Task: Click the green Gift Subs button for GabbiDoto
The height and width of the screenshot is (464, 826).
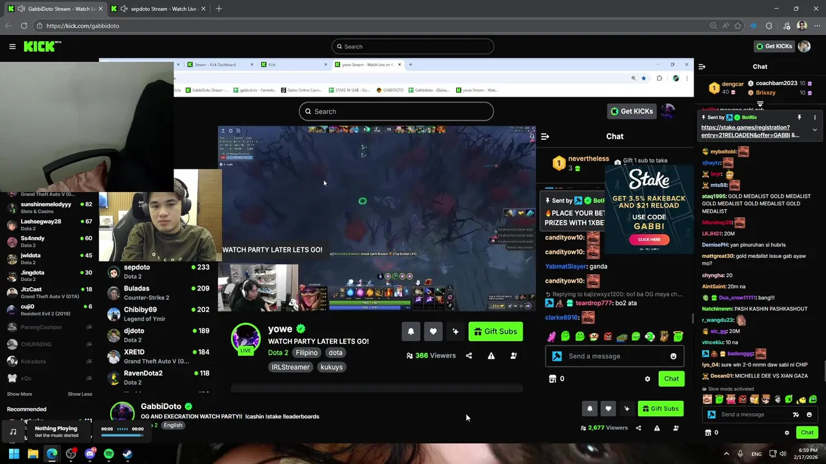Action: (x=660, y=409)
